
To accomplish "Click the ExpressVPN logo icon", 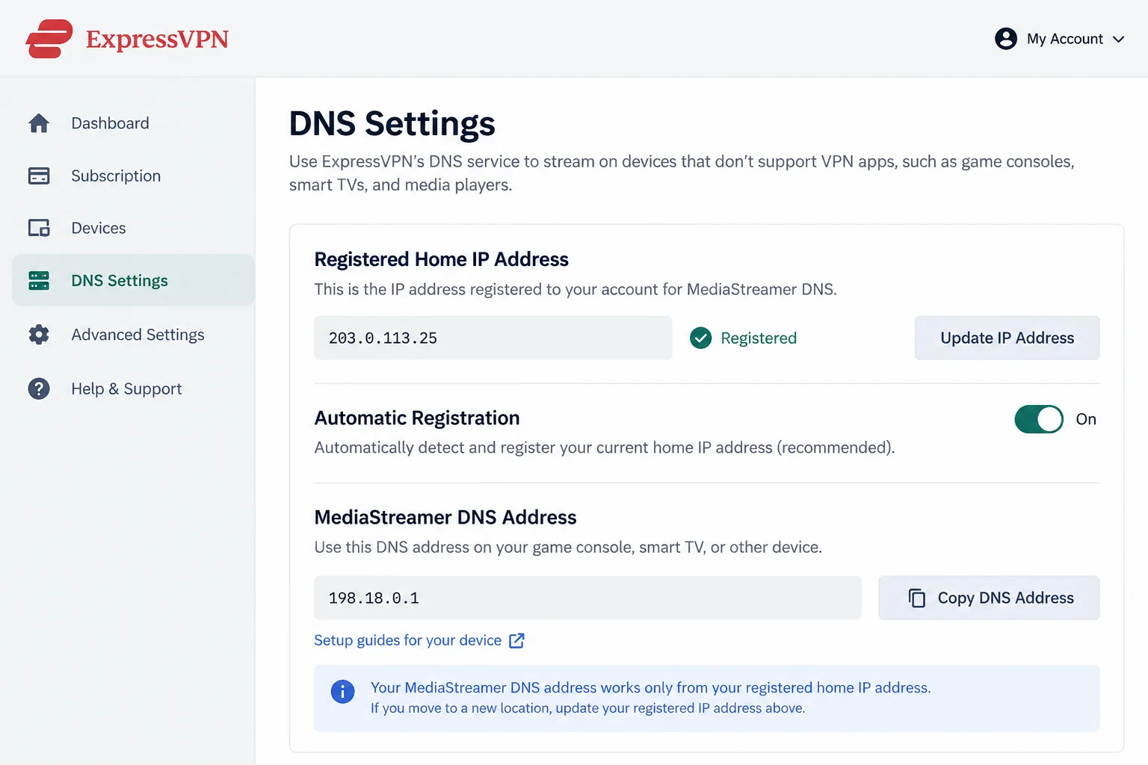I will (49, 39).
